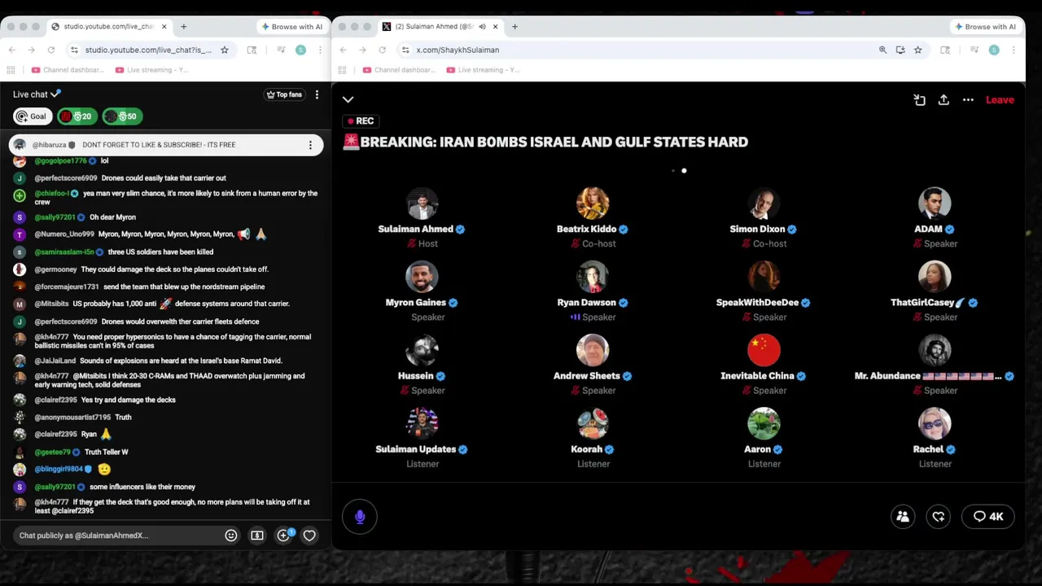The width and height of the screenshot is (1042, 586).
Task: Click the plus actions icon in chat
Action: 283,536
